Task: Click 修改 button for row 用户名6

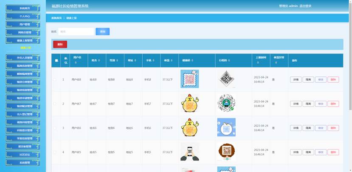Action: (x=321, y=128)
